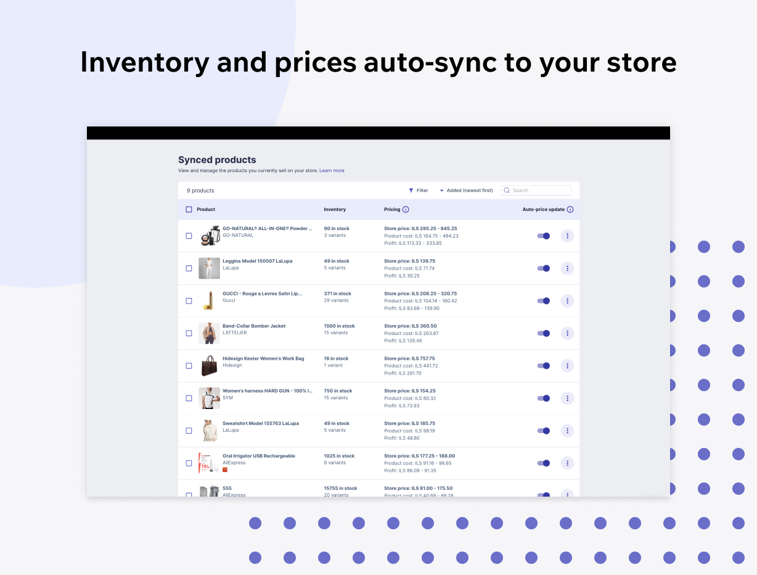Click the info icon beside Pricing header

[x=406, y=209]
